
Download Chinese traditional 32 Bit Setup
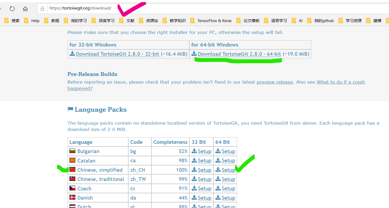coord(205,179)
